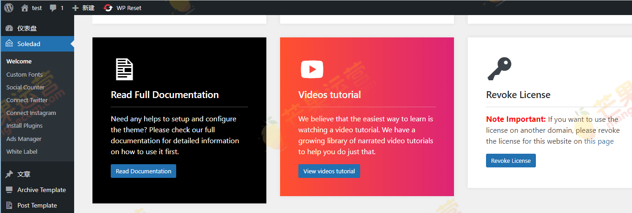Click the document icon in documentation card
This screenshot has width=632, height=213.
click(124, 69)
